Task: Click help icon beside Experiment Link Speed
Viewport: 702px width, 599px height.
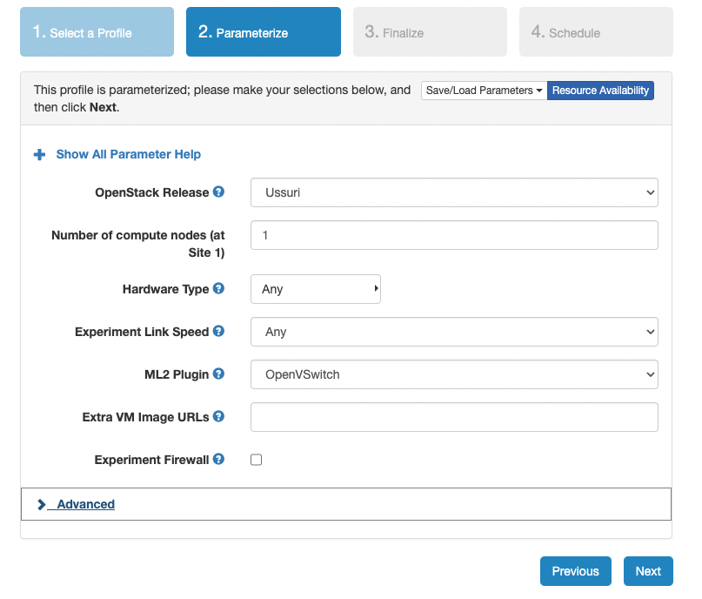Action: [219, 331]
